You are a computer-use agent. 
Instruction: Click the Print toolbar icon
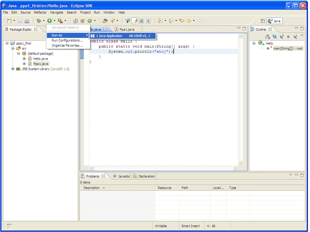(27, 21)
